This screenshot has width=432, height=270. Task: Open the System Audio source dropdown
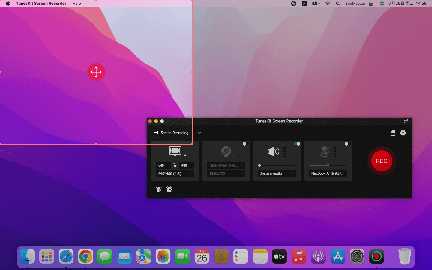tap(277, 173)
